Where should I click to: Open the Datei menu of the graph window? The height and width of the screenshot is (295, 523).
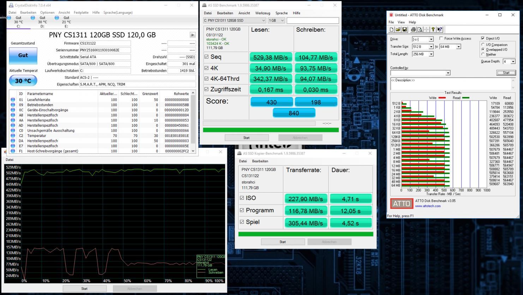(x=10, y=160)
